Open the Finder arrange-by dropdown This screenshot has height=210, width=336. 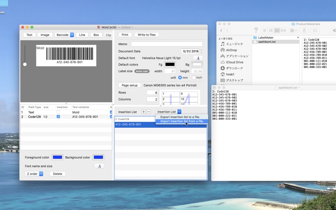pyautogui.click(x=293, y=30)
